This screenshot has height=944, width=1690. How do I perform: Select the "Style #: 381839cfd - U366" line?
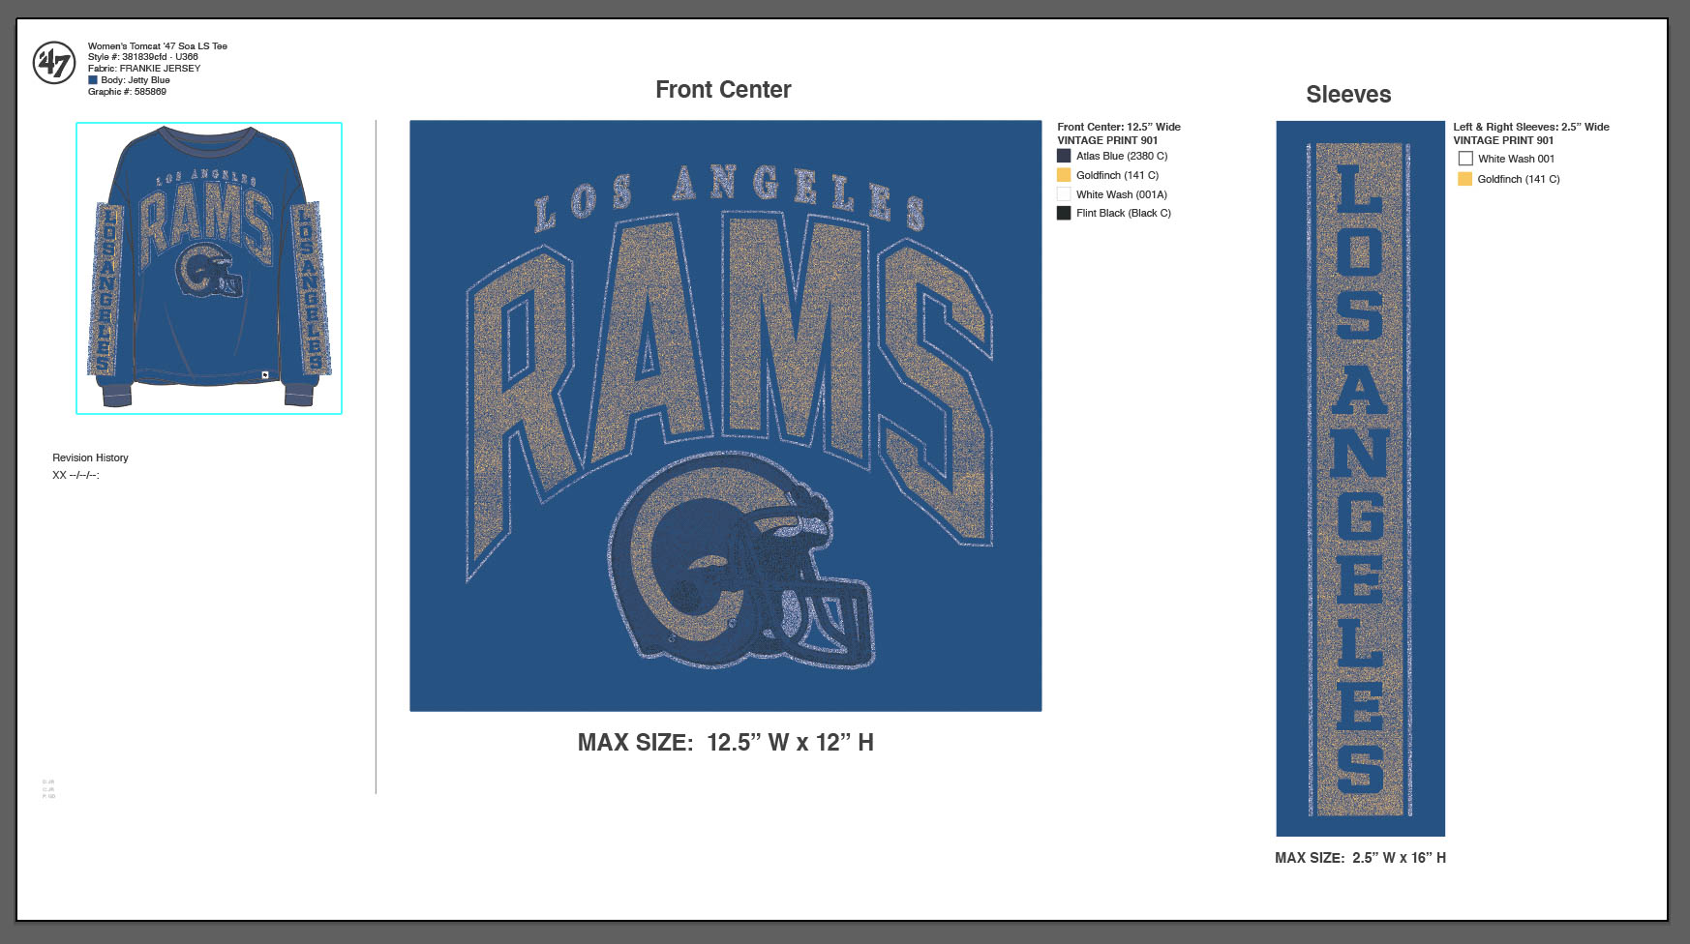tap(143, 57)
